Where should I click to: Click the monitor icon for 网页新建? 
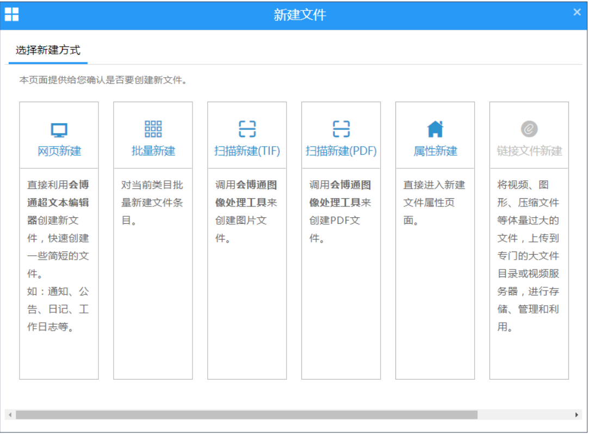(59, 130)
